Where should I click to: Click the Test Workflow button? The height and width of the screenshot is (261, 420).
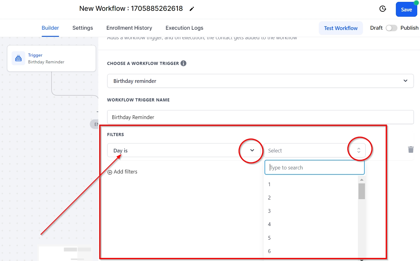point(341,28)
